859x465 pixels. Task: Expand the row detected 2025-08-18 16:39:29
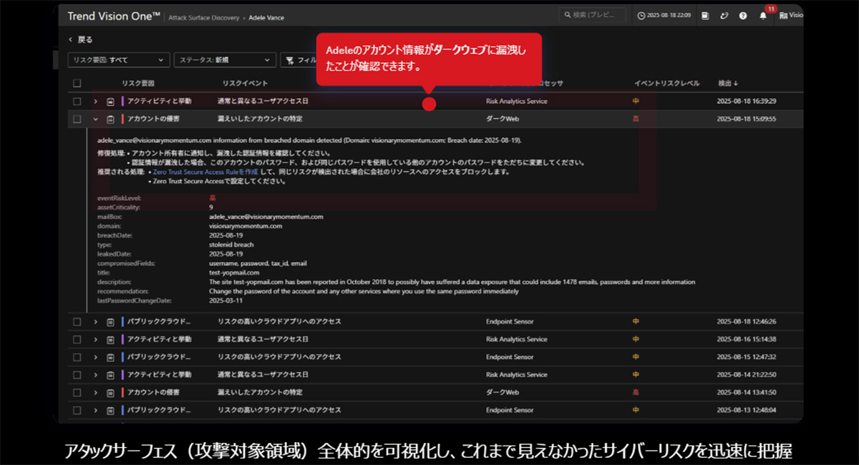click(95, 102)
